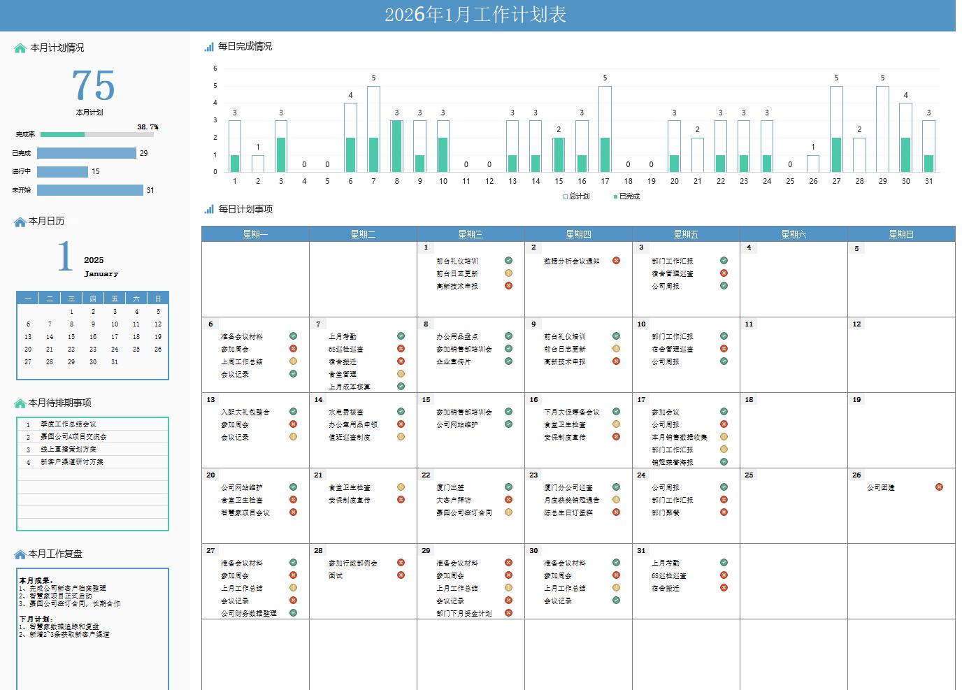
Task: Click the green check icon for 公司财务数据整理
Action: tap(293, 613)
